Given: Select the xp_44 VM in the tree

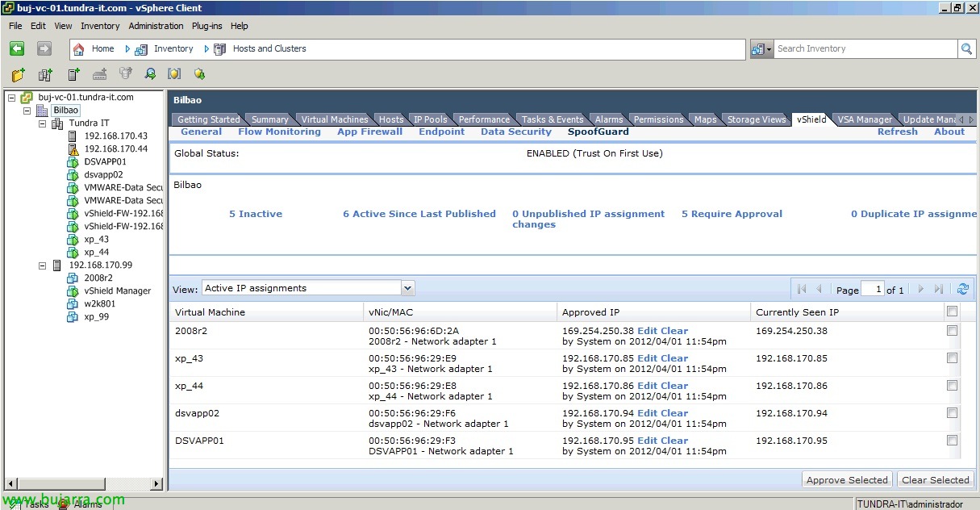Looking at the screenshot, I should 96,253.
